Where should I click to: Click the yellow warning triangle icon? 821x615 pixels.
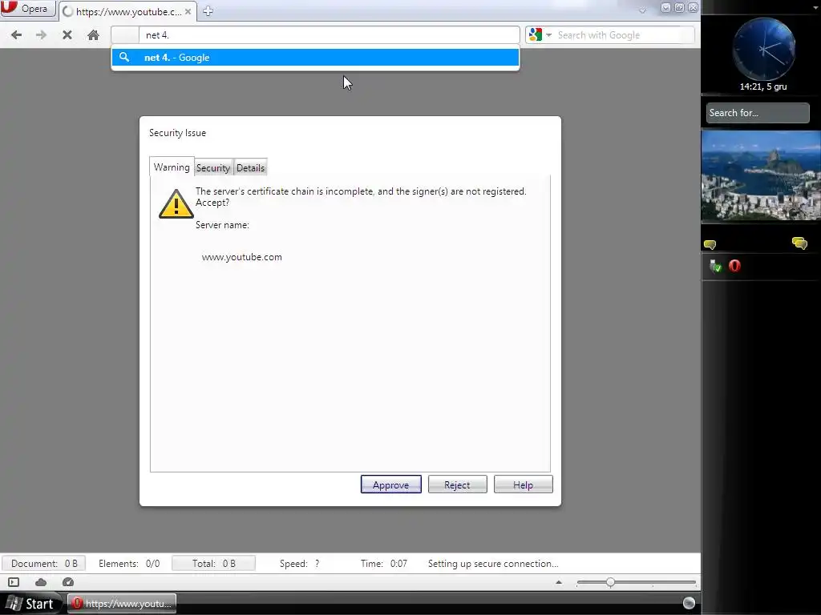[x=176, y=203]
